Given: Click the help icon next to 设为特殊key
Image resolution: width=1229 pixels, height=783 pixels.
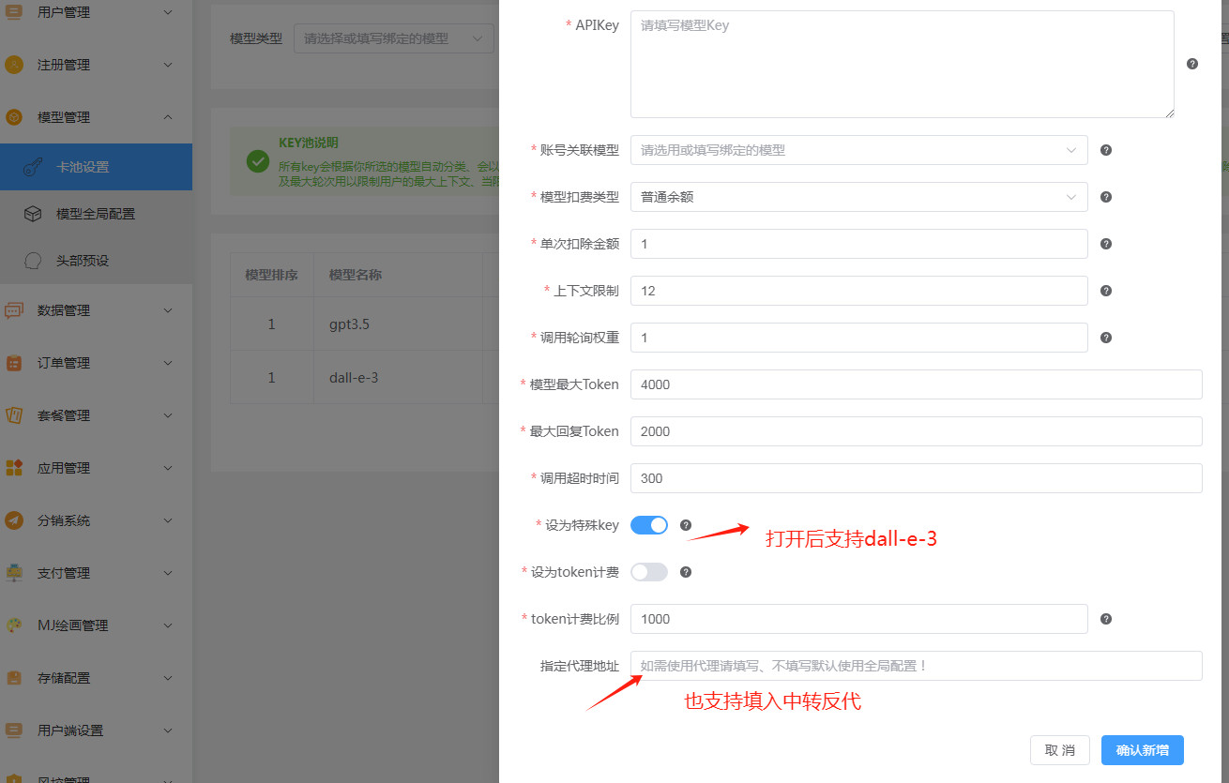Looking at the screenshot, I should 686,525.
